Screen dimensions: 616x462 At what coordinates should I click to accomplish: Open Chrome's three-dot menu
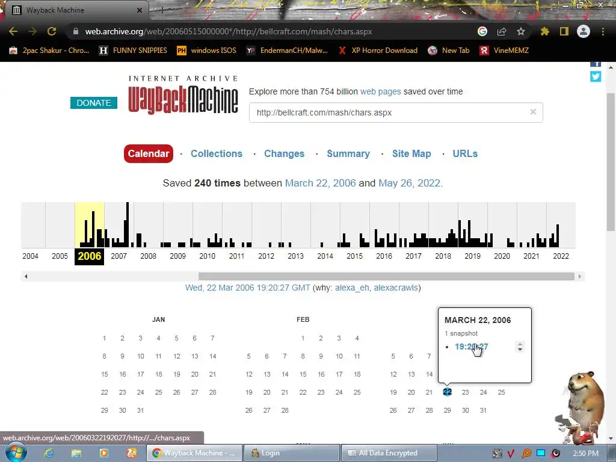tap(603, 31)
